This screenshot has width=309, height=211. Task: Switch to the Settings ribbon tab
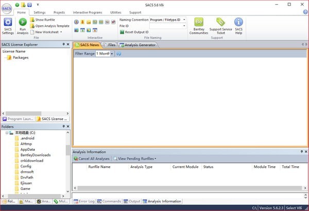[40, 12]
